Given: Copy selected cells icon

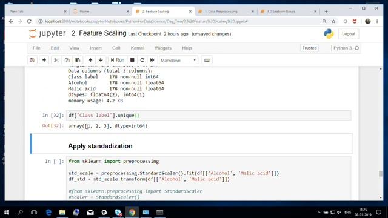Looking at the screenshot, I should (67, 60).
